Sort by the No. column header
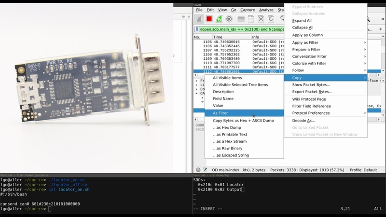Viewport: 386px width, 217px height. (203, 37)
